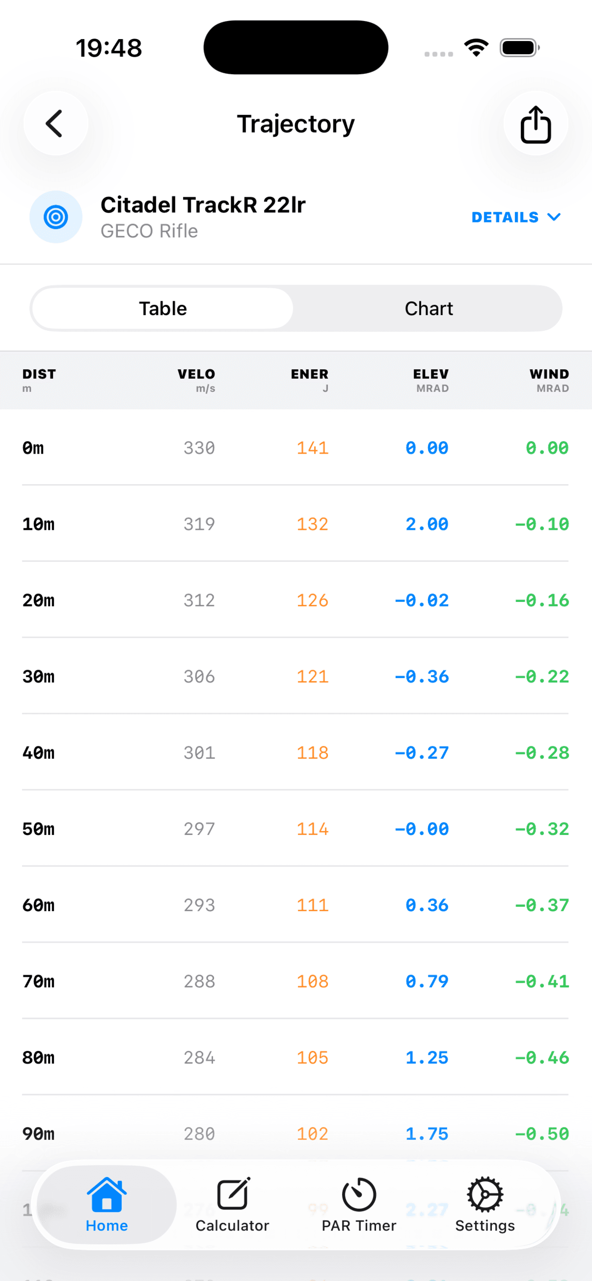Tap the VELO column header
The height and width of the screenshot is (1281, 592).
click(196, 380)
